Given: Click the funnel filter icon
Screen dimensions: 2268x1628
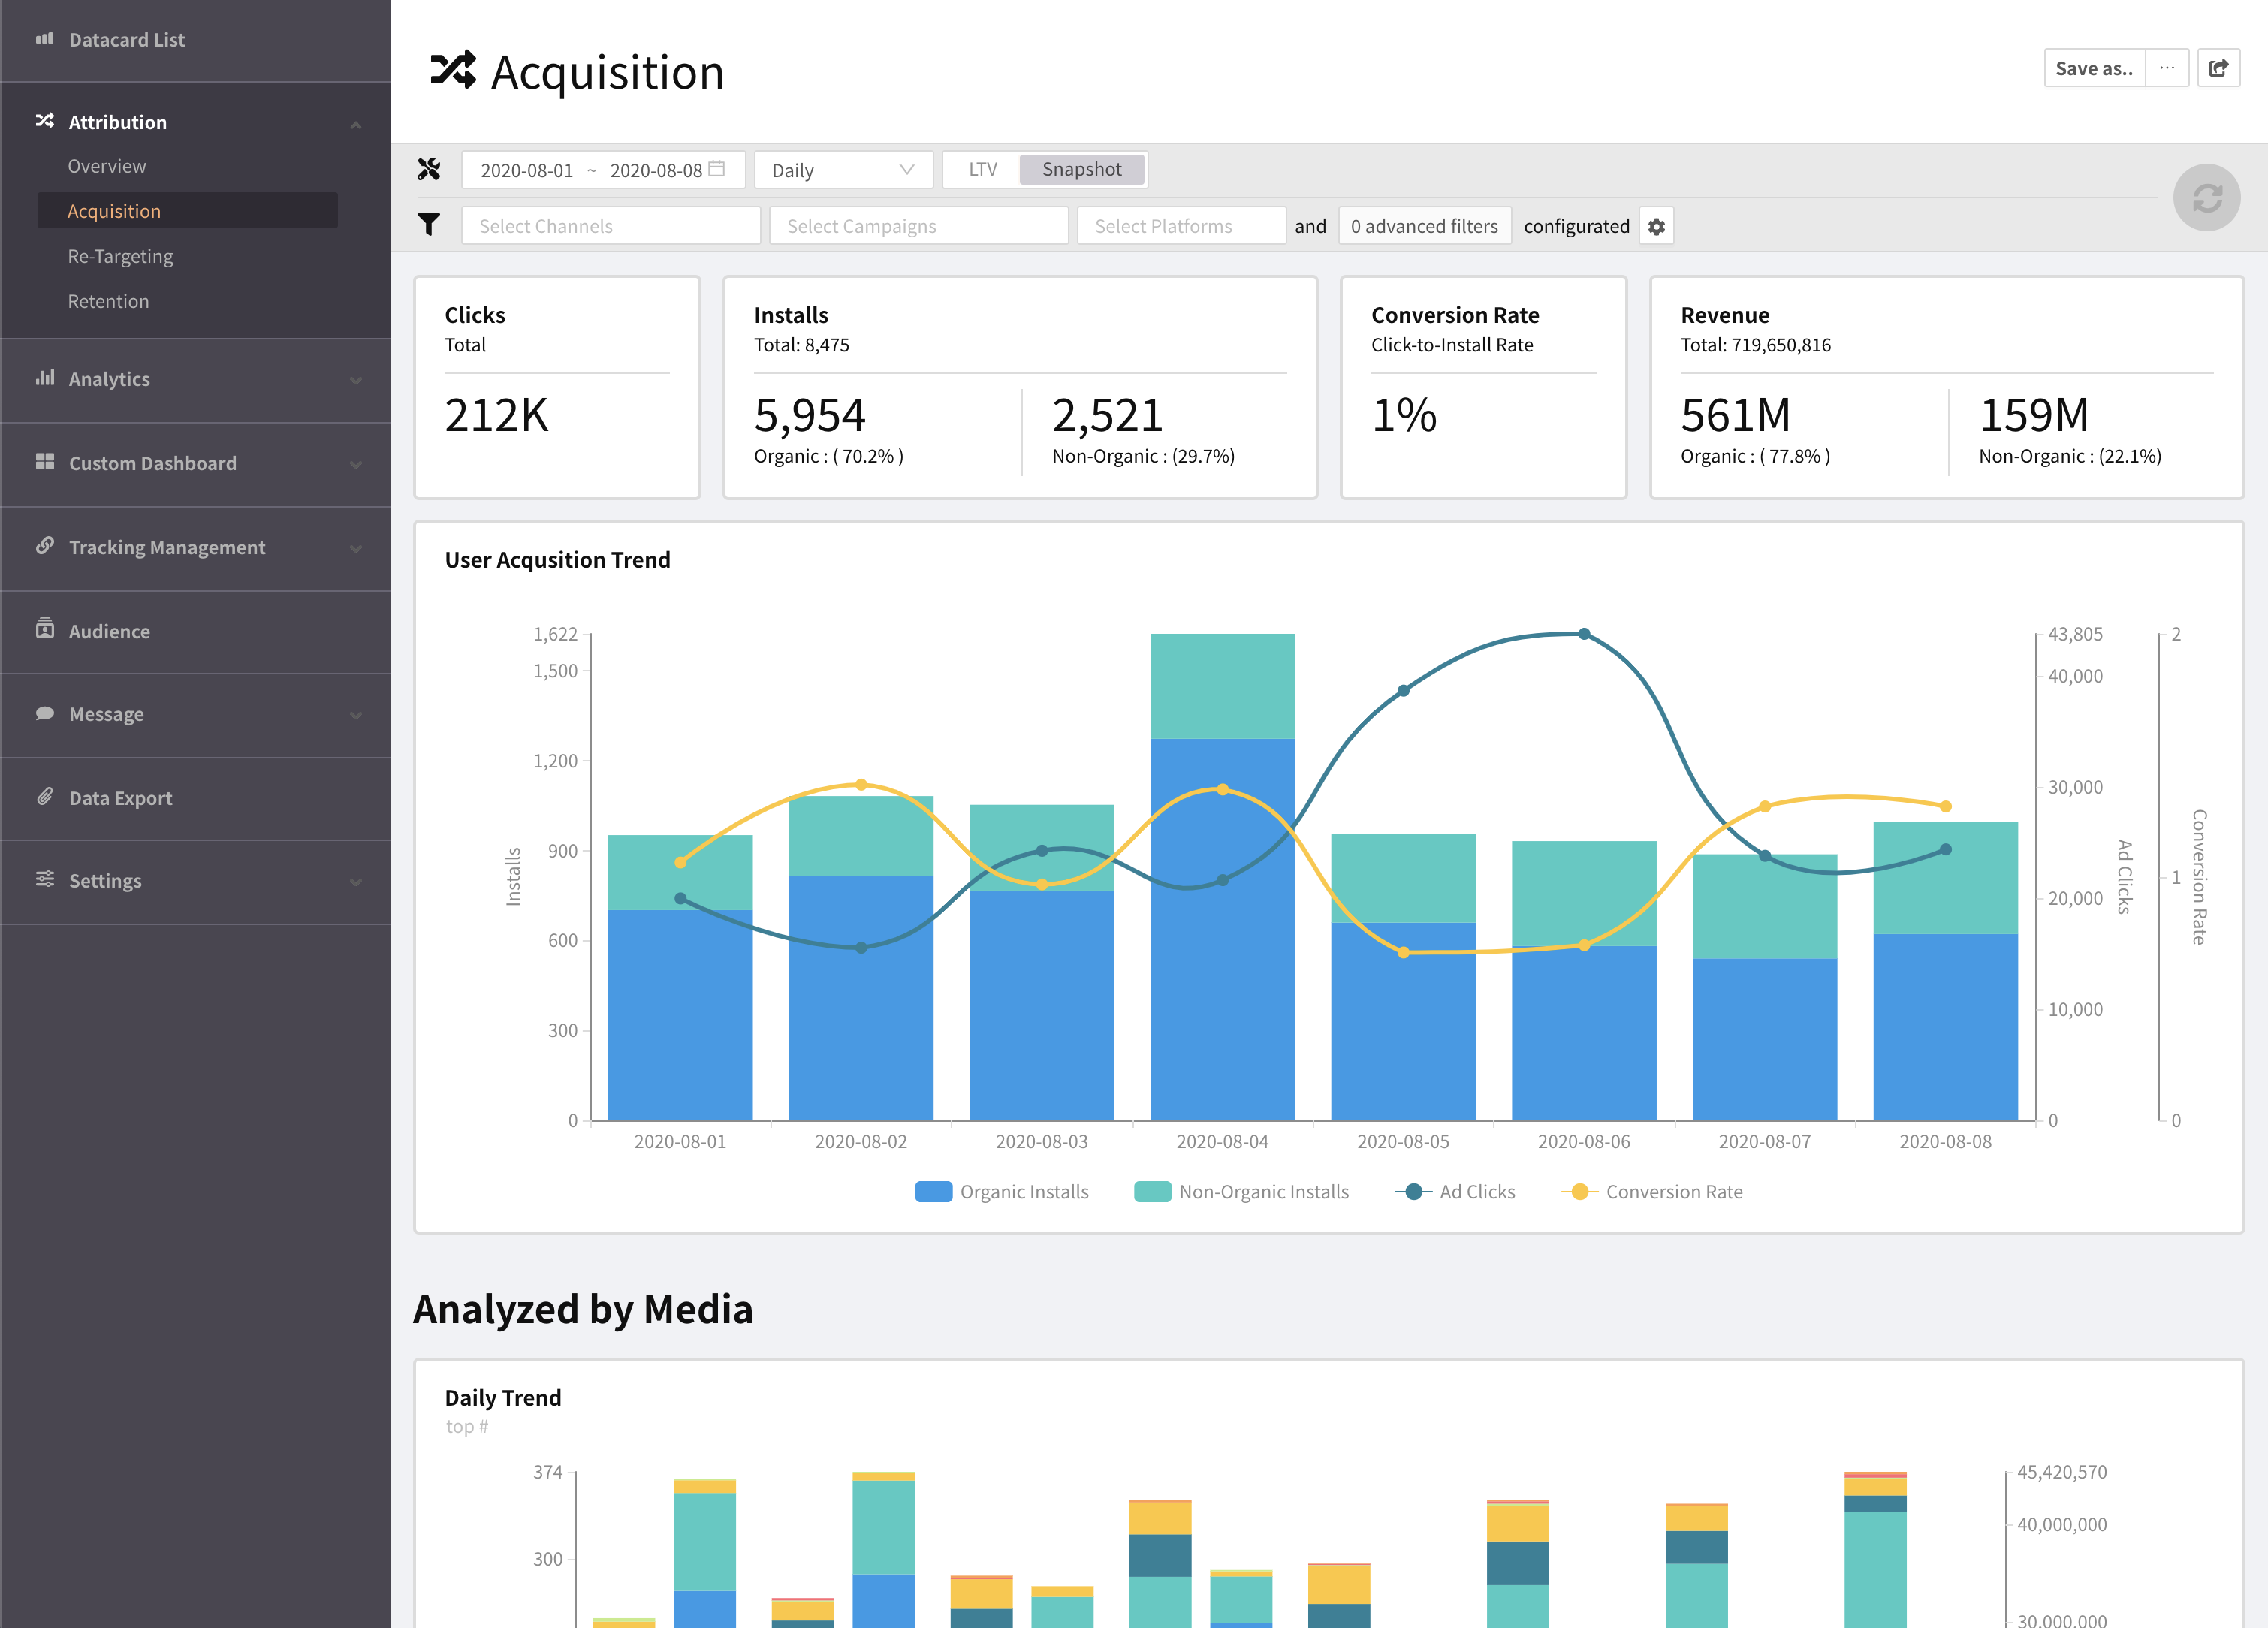Looking at the screenshot, I should point(429,225).
